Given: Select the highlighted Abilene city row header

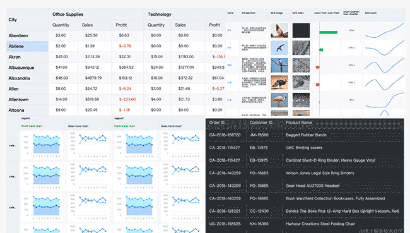Looking at the screenshot, I should coord(28,46).
